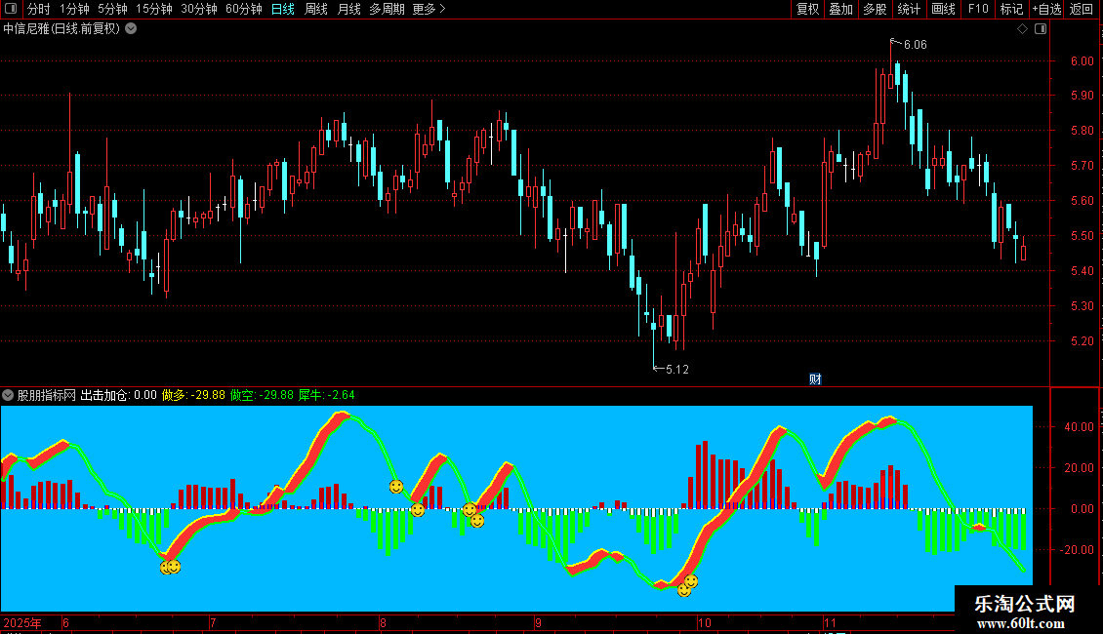Switch to 分时 intraday view
1103x634 pixels.
[39, 9]
